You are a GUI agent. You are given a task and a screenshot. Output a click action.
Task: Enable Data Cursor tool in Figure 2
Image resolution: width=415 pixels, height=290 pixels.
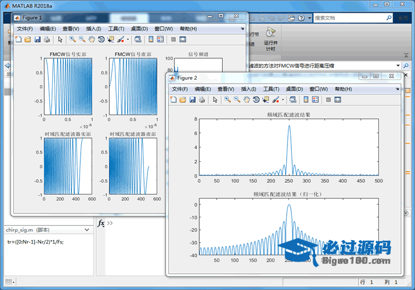tap(266, 100)
